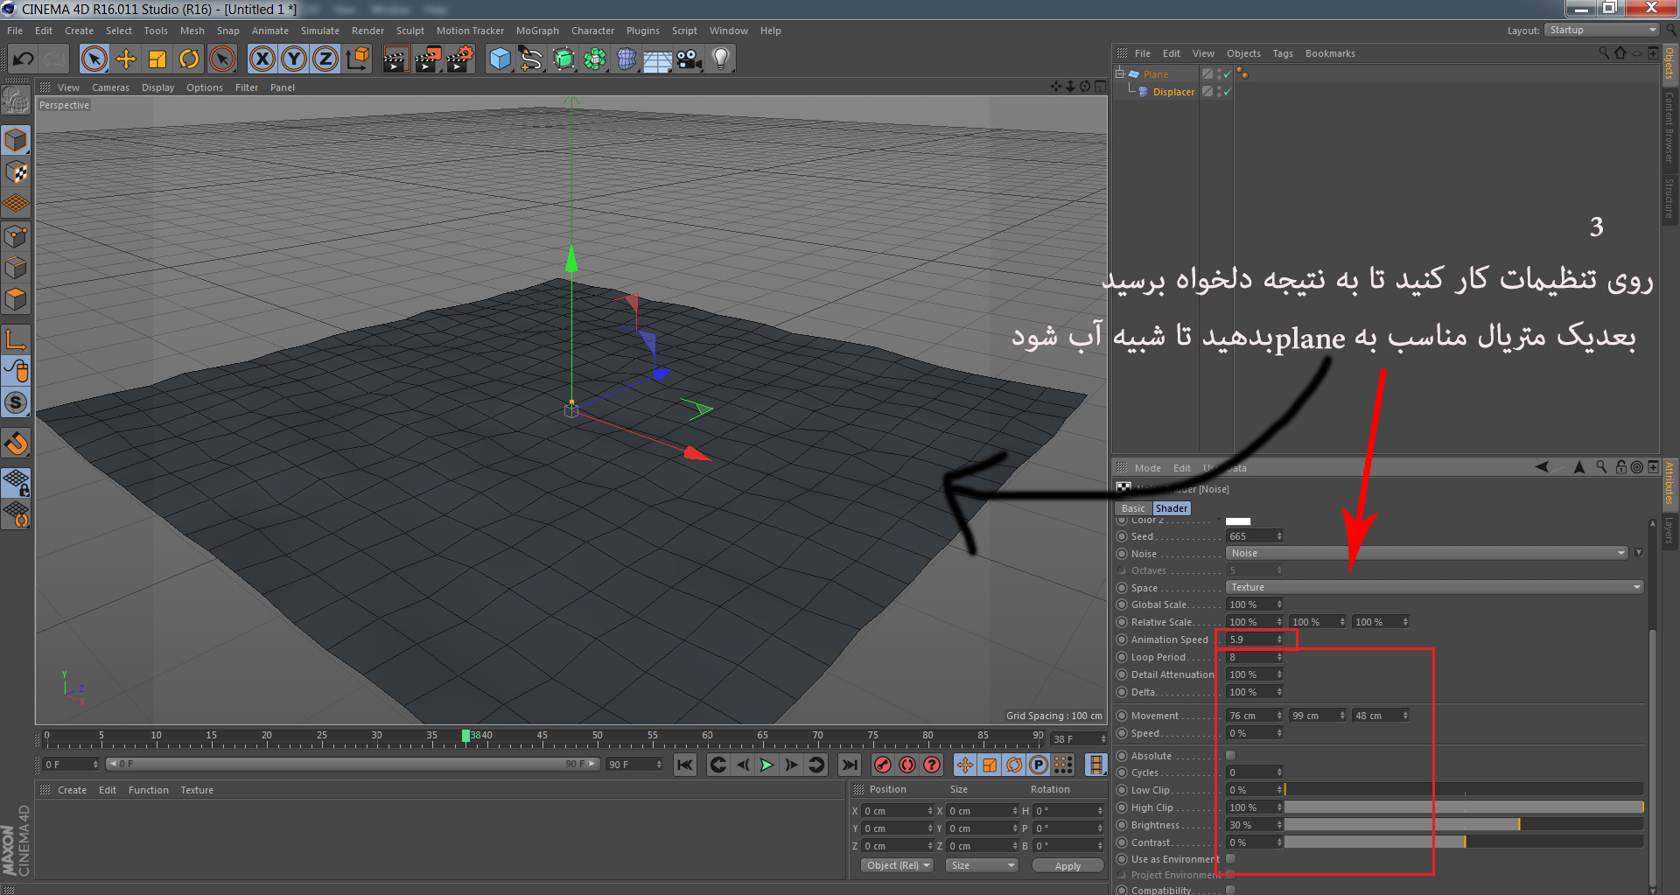Open the spline pen tools icon

531,59
